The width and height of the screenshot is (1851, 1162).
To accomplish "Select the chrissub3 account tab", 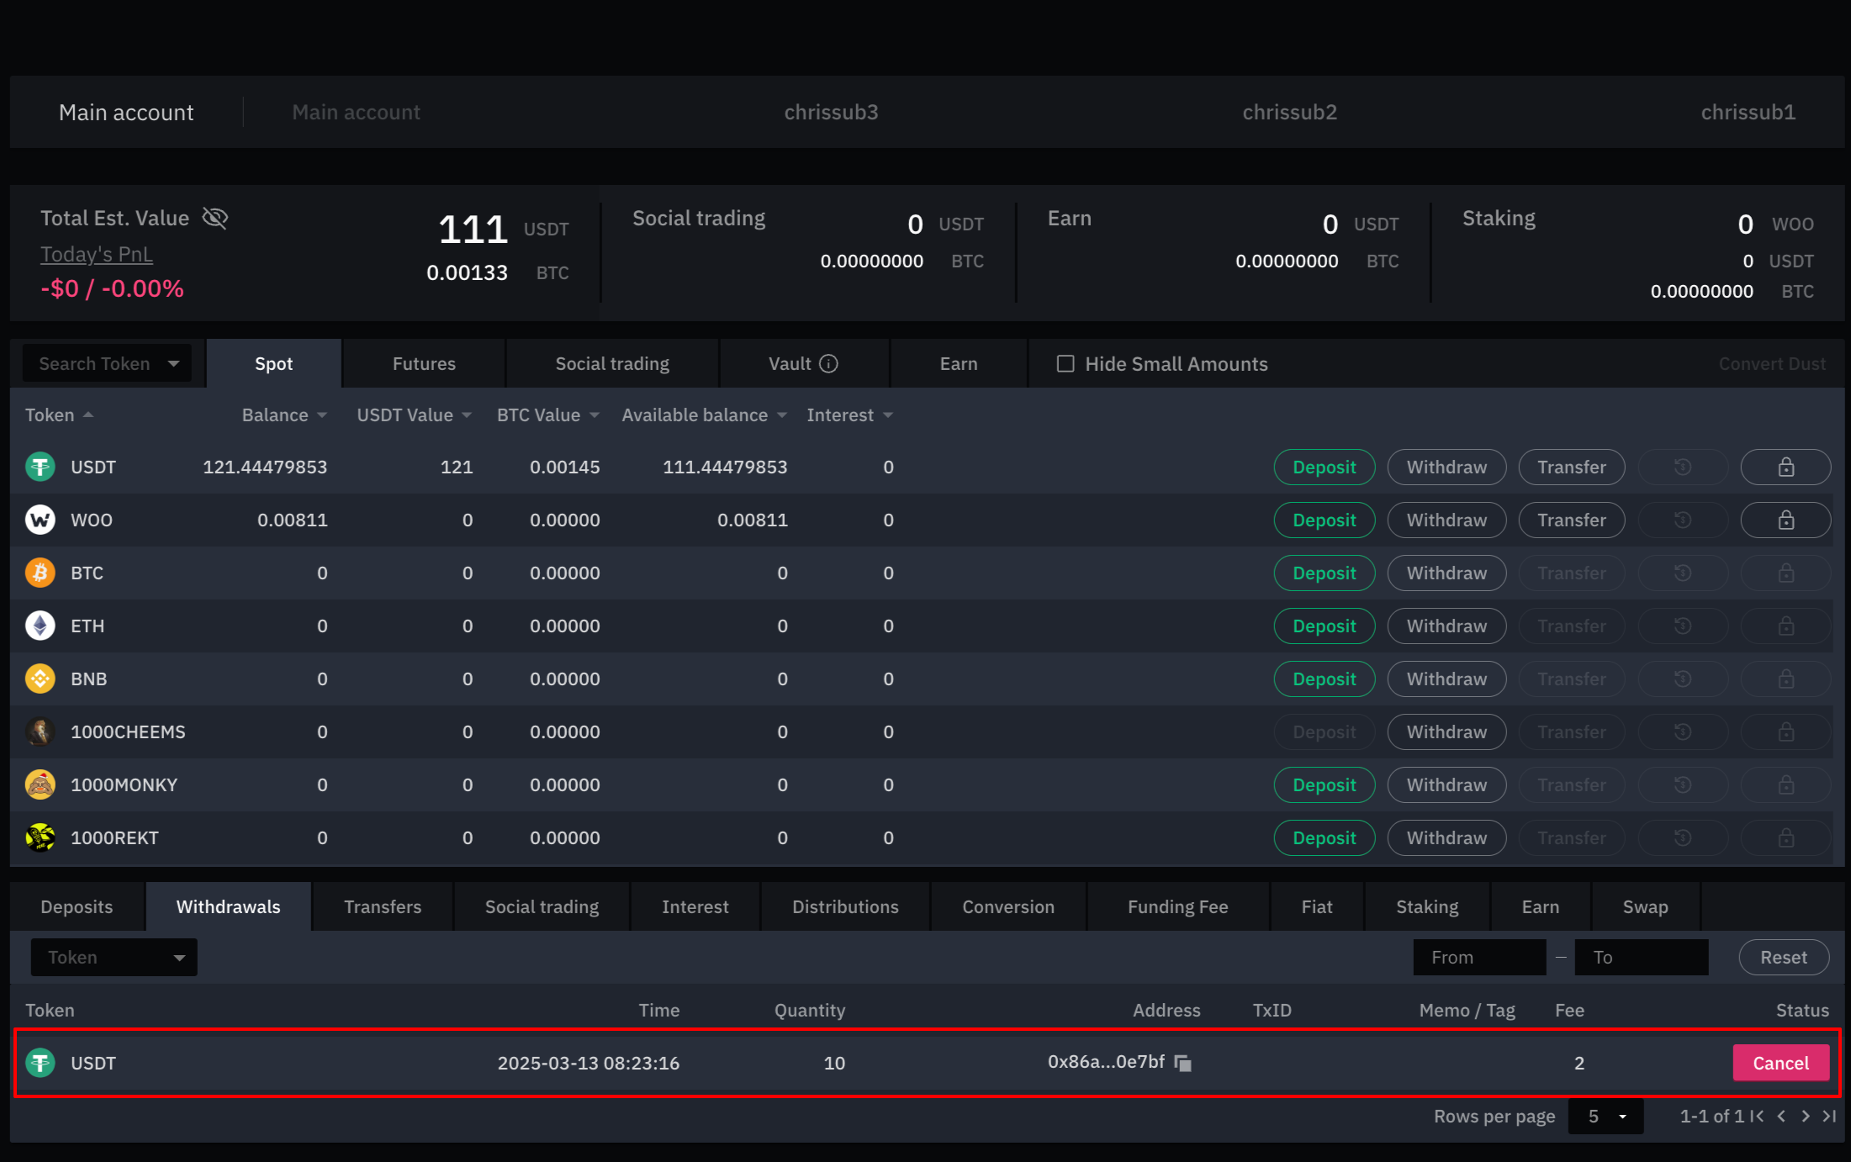I will 831,113.
